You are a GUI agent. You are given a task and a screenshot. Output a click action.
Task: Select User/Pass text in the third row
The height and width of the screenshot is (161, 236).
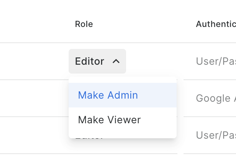tap(216, 135)
